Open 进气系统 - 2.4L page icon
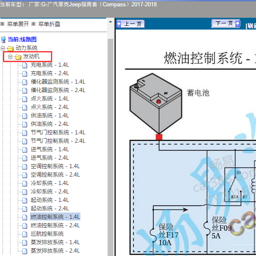The height and width of the screenshot is (256, 256). click(25, 158)
